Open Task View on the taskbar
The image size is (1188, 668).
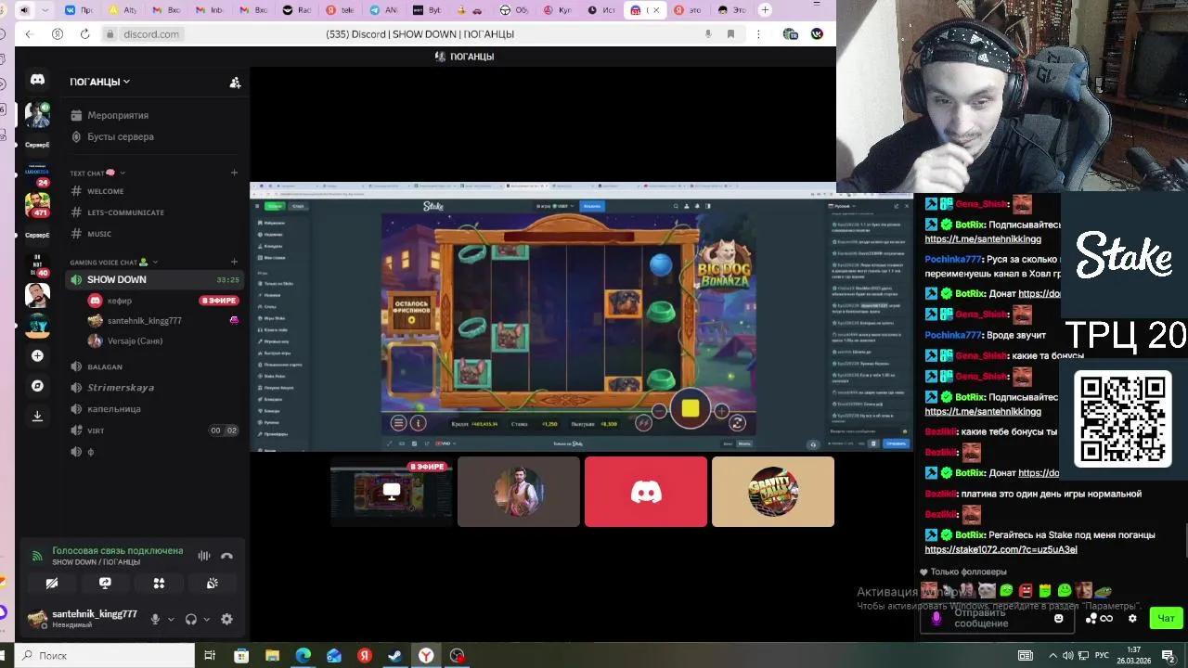click(x=210, y=655)
